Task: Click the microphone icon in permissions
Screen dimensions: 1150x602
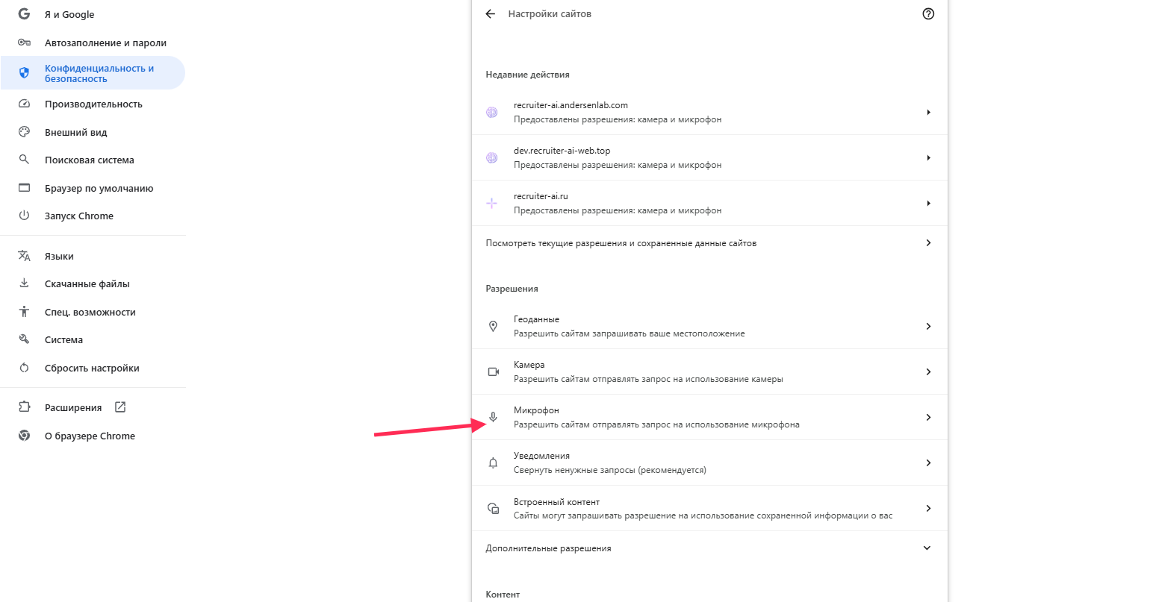Action: (493, 418)
